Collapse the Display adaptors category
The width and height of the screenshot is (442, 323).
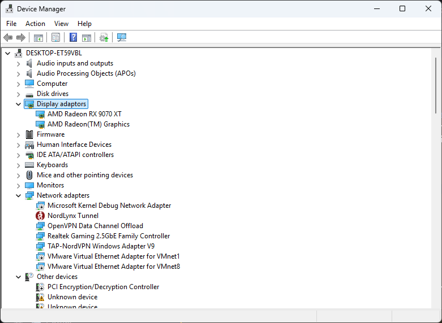click(x=19, y=104)
